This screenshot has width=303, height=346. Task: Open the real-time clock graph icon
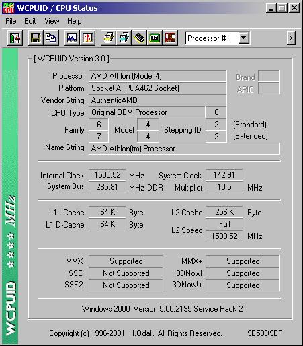[72, 38]
